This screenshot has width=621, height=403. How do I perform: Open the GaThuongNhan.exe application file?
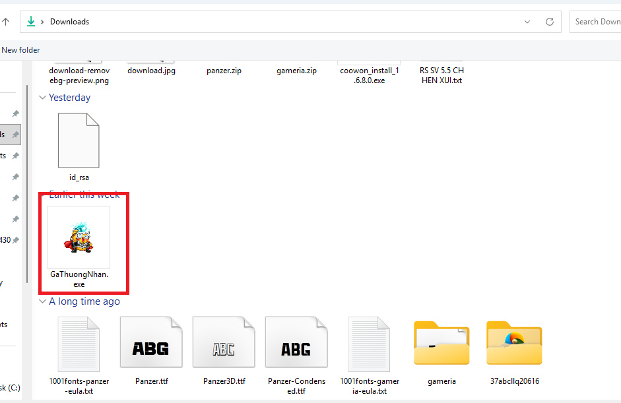(x=79, y=237)
